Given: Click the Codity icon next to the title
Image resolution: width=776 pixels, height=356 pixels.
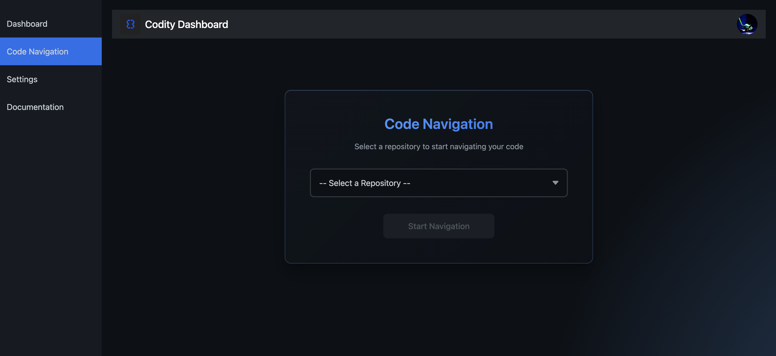Looking at the screenshot, I should click(131, 24).
